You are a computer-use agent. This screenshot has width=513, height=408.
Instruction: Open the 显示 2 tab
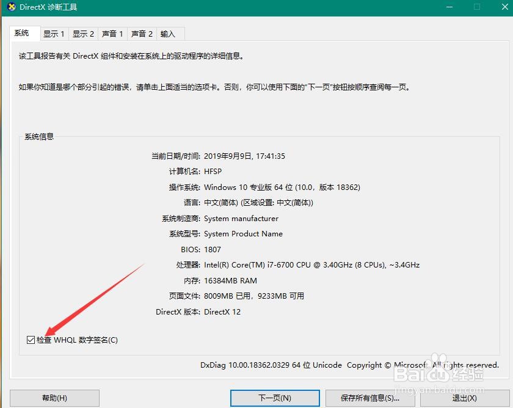click(83, 34)
